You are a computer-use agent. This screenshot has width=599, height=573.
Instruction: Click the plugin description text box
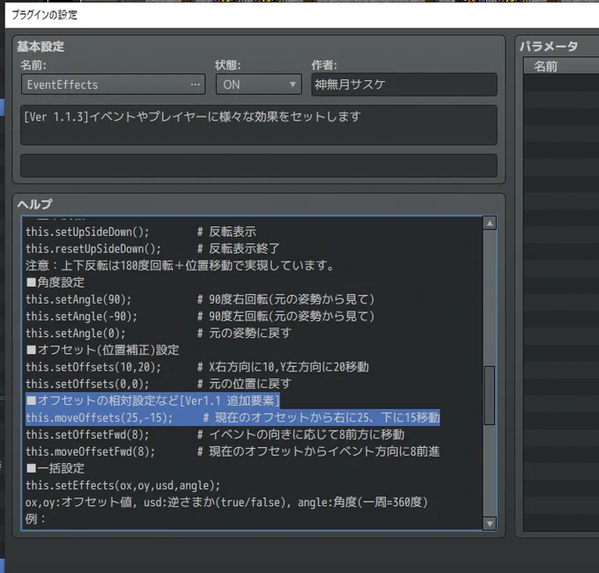(x=259, y=125)
